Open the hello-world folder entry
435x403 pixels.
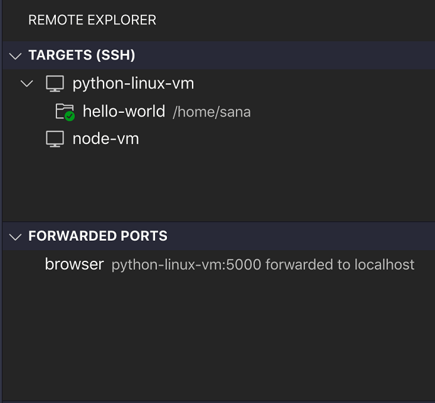[x=124, y=112]
